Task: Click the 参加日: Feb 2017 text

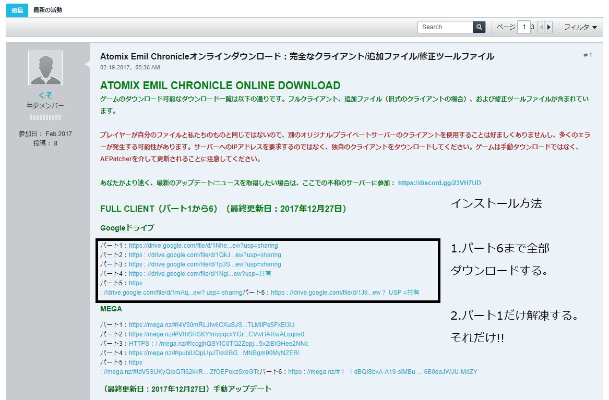Action: click(x=45, y=134)
